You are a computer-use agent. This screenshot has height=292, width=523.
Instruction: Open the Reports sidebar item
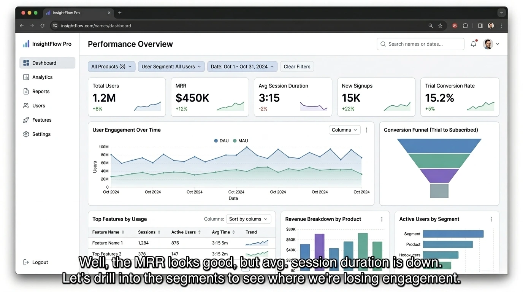[41, 92]
